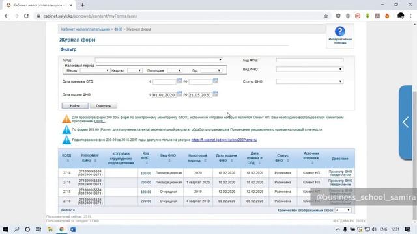Open the fl.cabinet.kgd.gov.kz link
This screenshot has height=234, width=417.
(224, 140)
